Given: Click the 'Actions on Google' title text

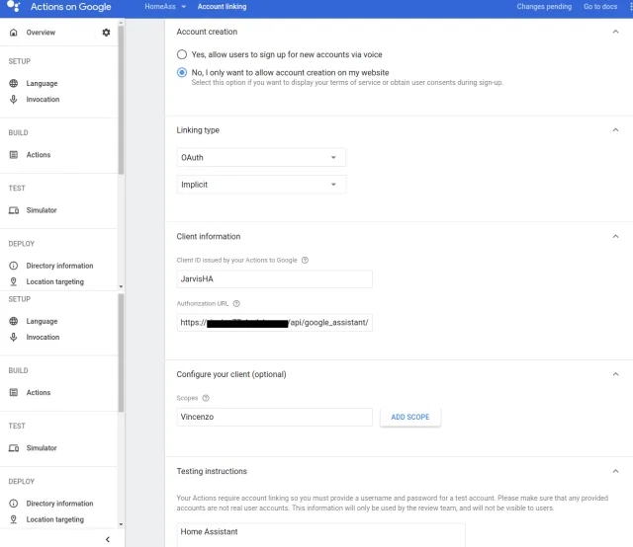Looking at the screenshot, I should pyautogui.click(x=70, y=7).
